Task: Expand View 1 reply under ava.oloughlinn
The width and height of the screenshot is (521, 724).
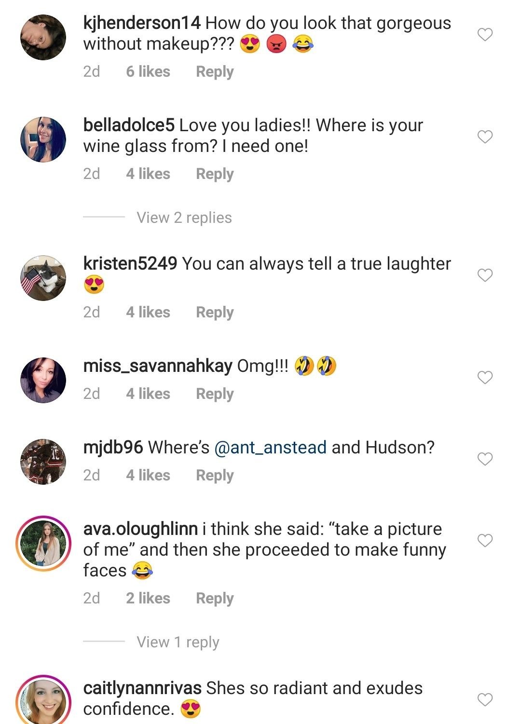Action: (x=178, y=642)
